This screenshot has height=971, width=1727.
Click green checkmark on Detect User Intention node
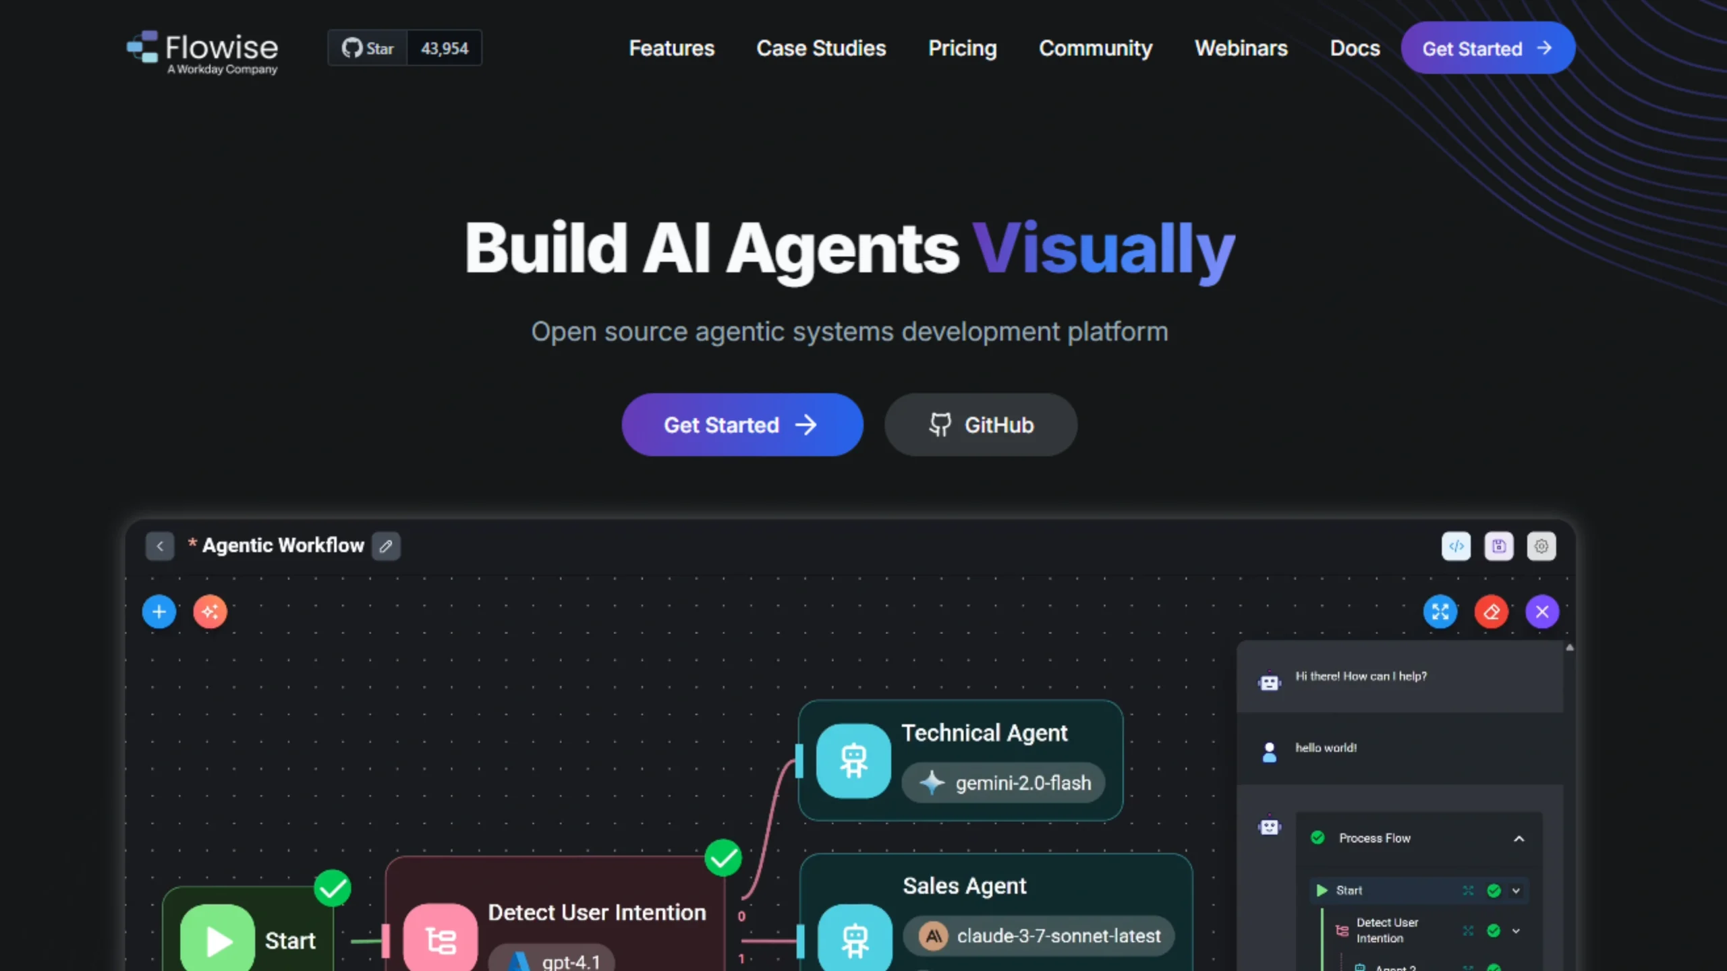(x=723, y=858)
